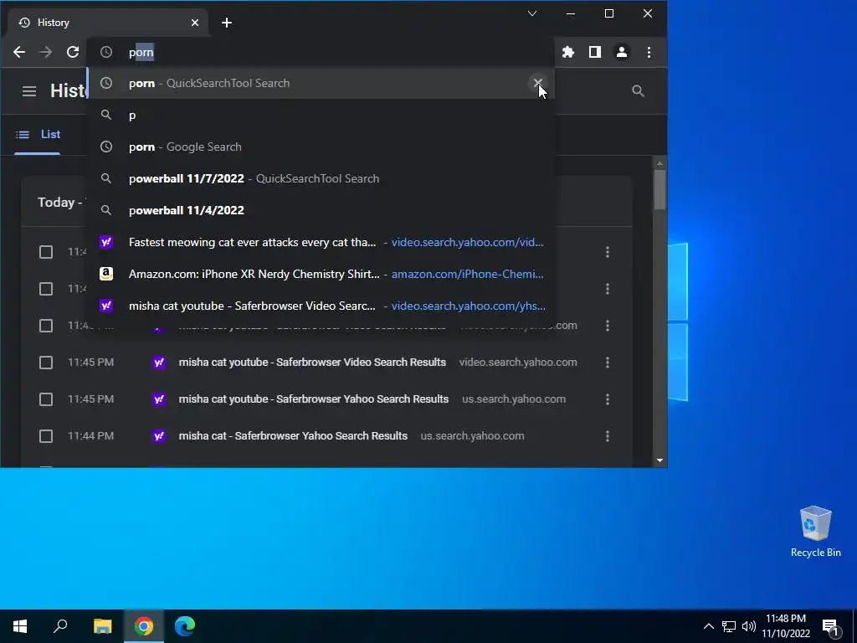
Task: Select the 'p' search suggestion
Action: pos(321,115)
